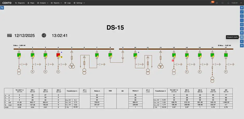The height and width of the screenshot is (119, 244).
Task: Zoom in with the plus button
Action: pos(242,16)
